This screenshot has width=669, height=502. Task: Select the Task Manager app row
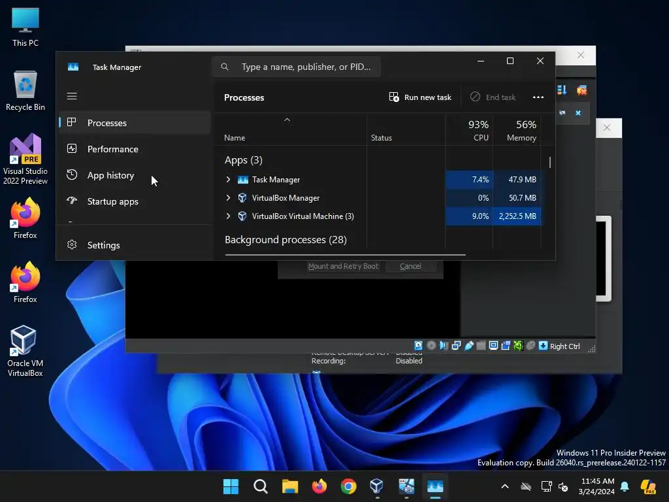point(378,180)
